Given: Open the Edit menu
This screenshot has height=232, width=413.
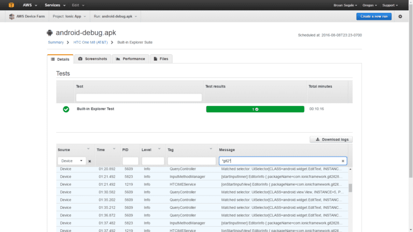Looking at the screenshot, I should click(x=78, y=5).
